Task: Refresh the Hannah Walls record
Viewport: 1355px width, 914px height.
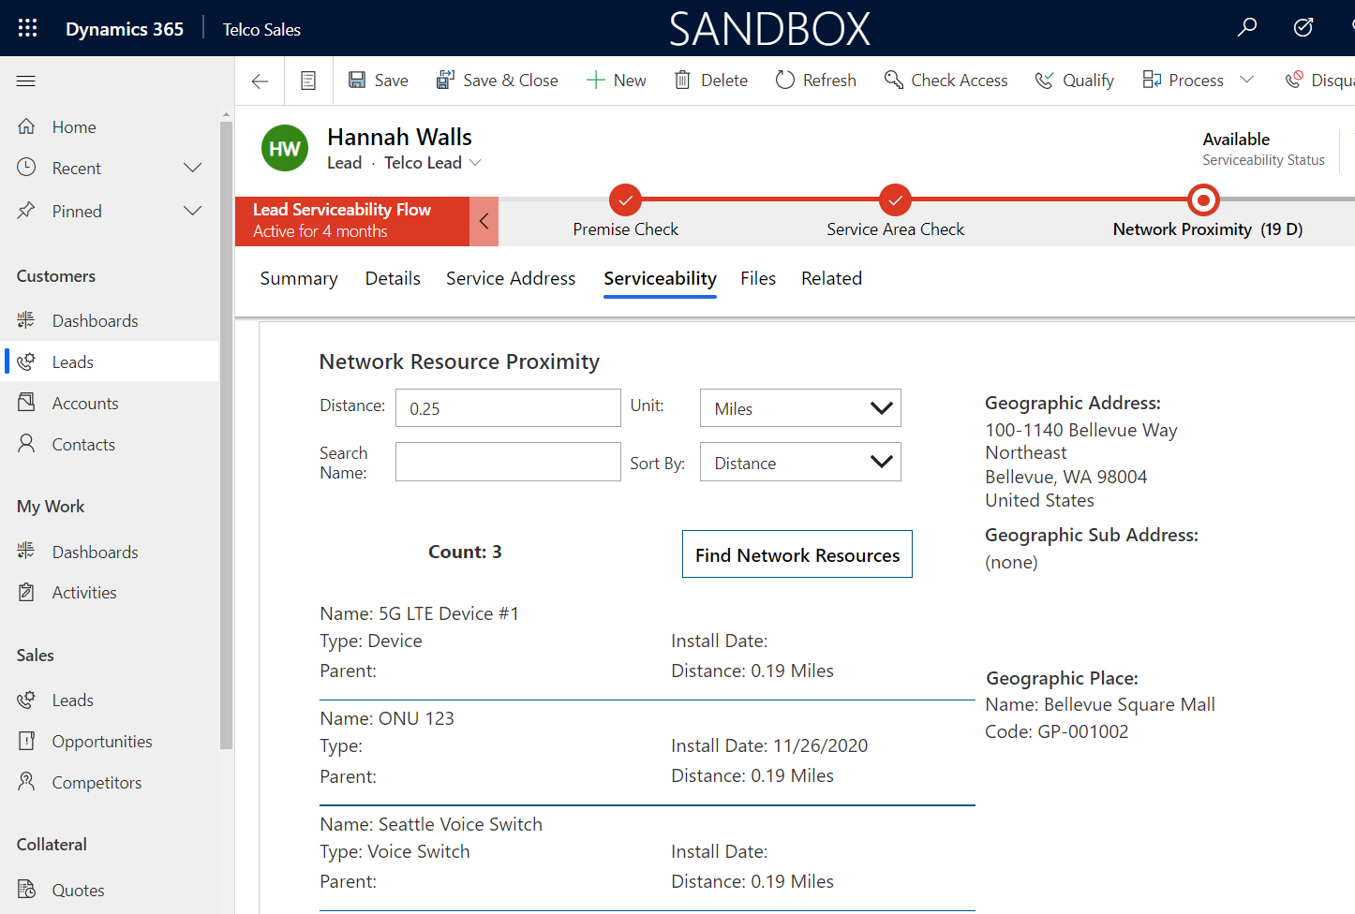Action: click(814, 80)
